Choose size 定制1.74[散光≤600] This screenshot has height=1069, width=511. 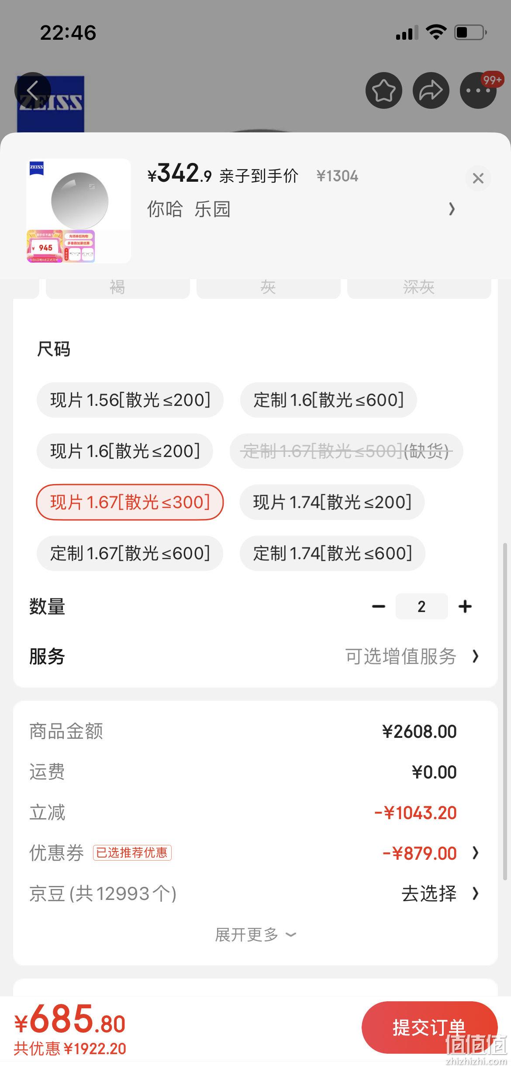pos(332,553)
